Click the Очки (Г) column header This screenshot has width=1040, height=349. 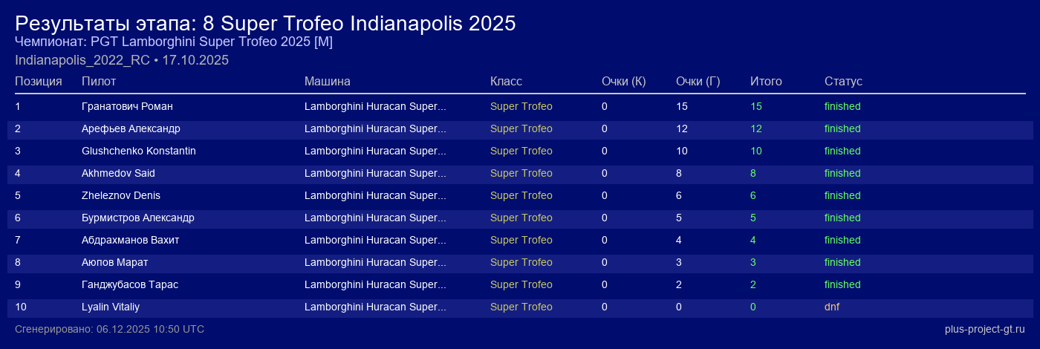pos(698,81)
